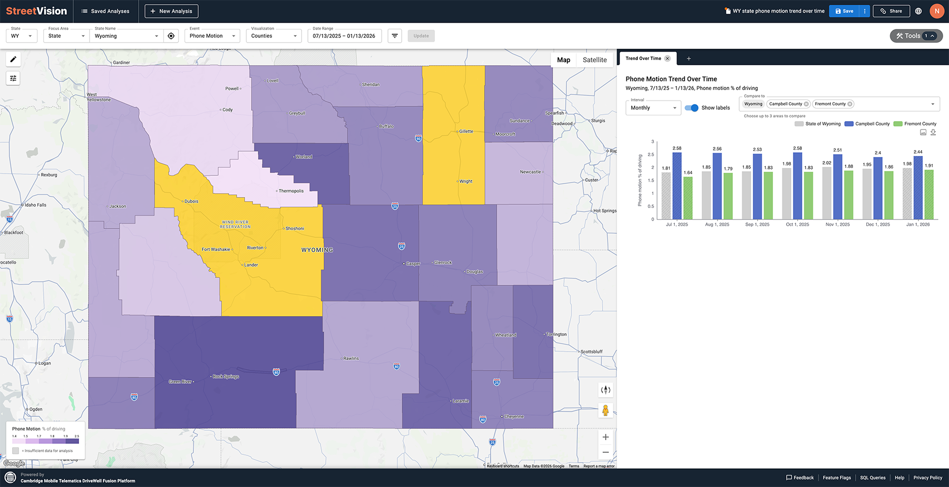Screen dimensions: 949x487
Task: Download the chart data
Action: click(933, 133)
